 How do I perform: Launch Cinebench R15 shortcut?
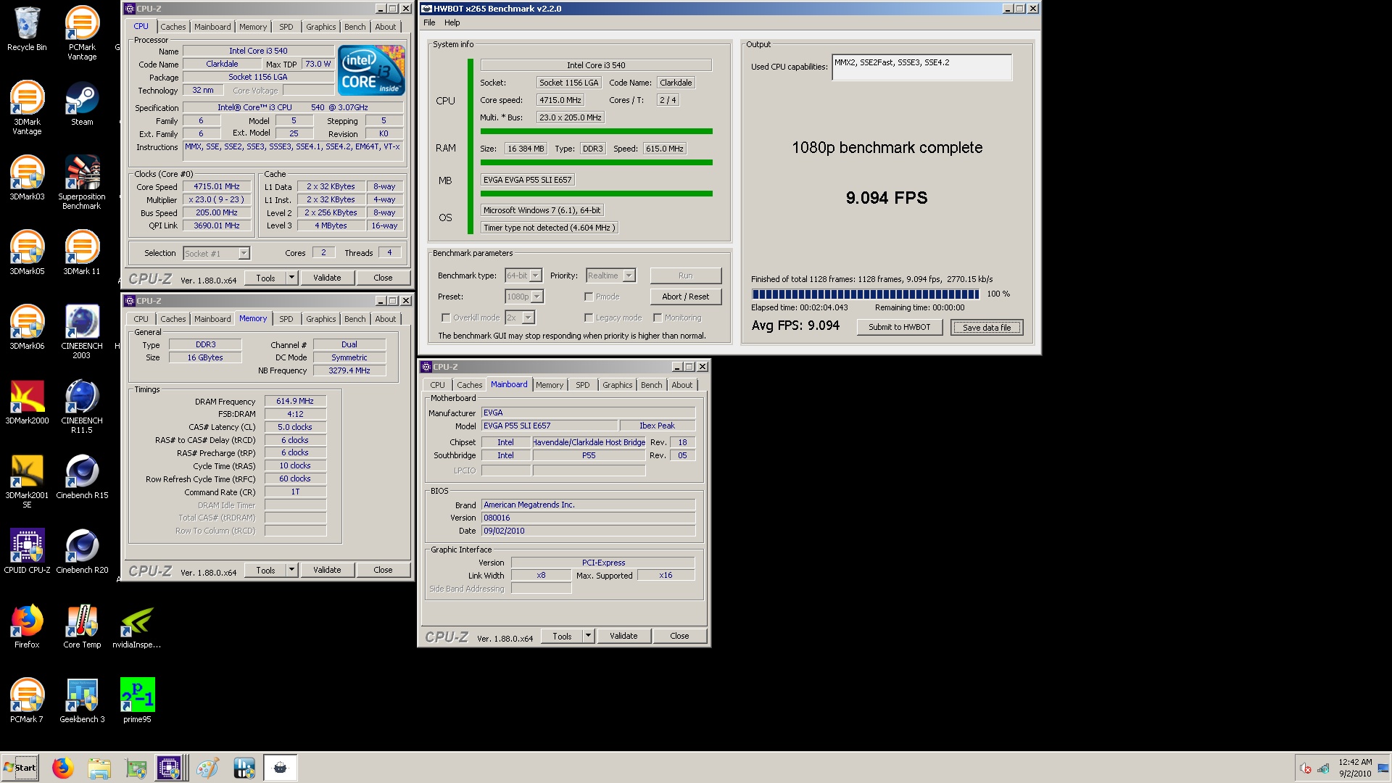pyautogui.click(x=82, y=477)
